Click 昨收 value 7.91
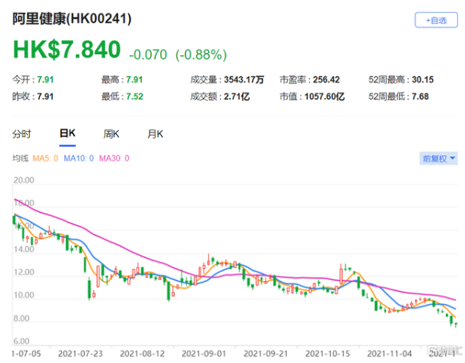This screenshot has width=465, height=363. tap(45, 96)
